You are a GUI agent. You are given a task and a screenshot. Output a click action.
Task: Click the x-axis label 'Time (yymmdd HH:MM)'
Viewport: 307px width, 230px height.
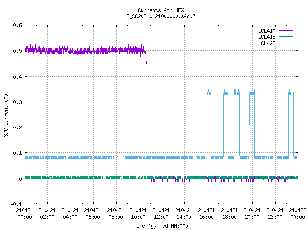(x=161, y=226)
